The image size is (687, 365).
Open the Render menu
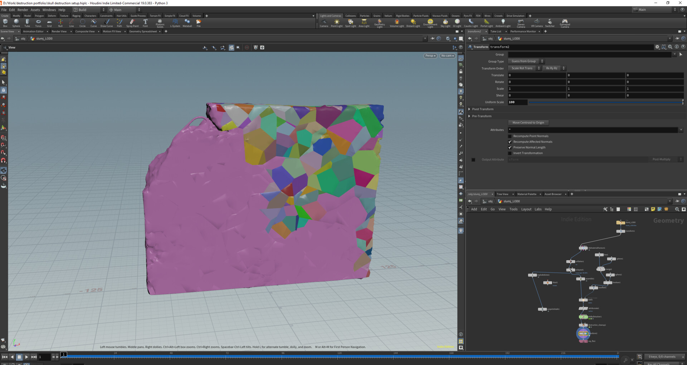click(x=23, y=10)
